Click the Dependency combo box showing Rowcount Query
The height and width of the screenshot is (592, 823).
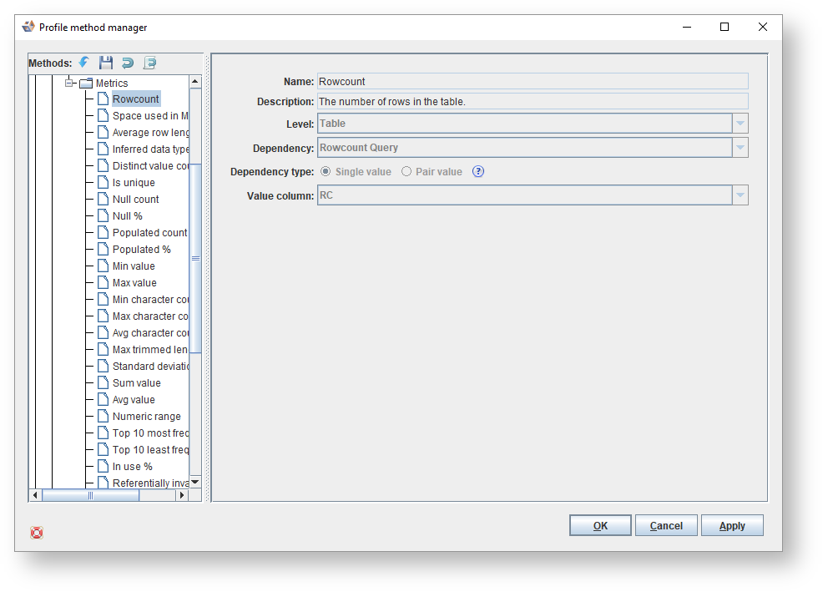[x=533, y=148]
